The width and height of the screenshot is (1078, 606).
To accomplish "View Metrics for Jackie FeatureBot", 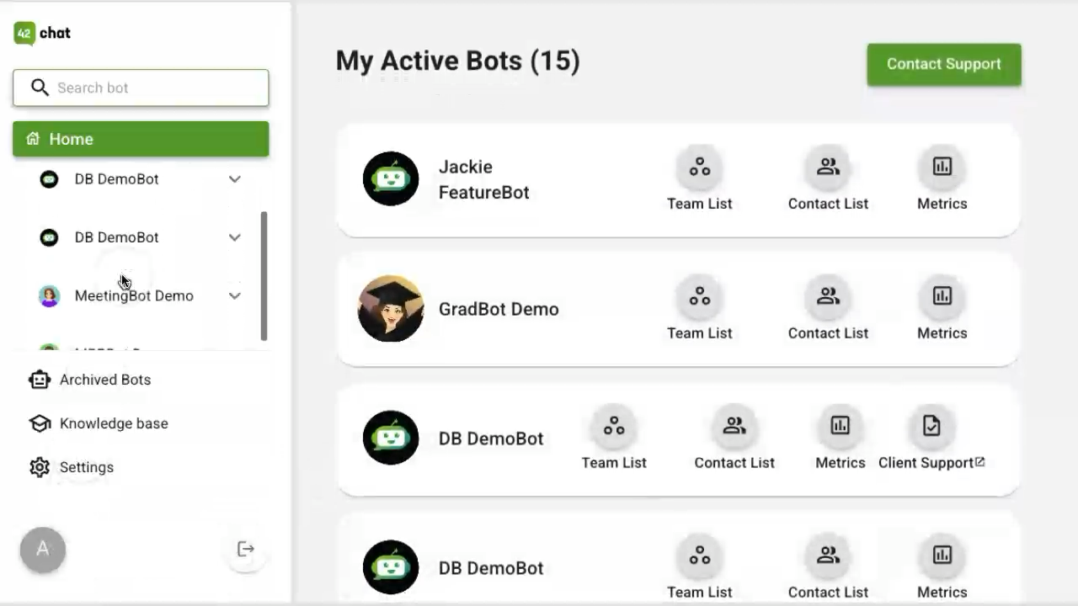I will coord(942,180).
